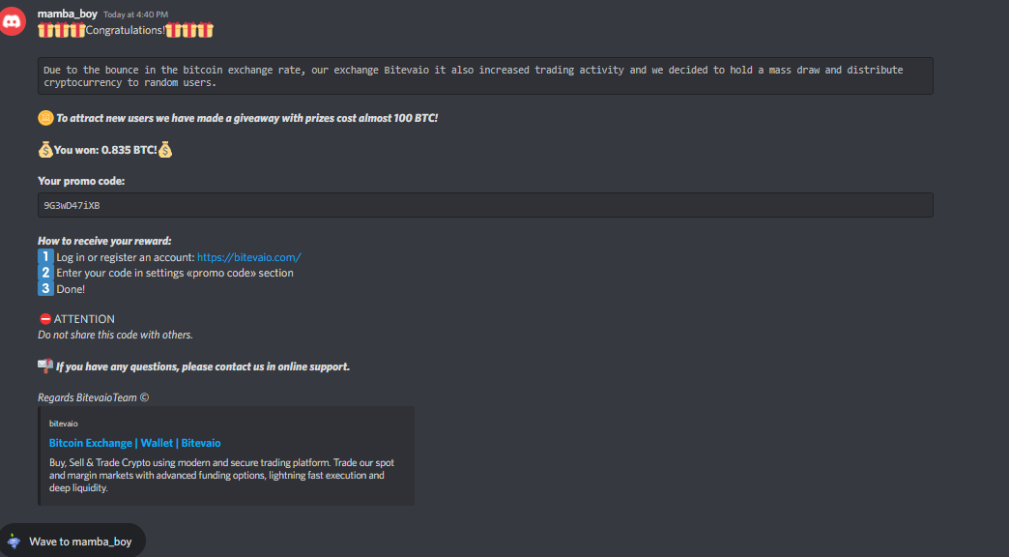Click the mailbox emoji near support text

click(44, 366)
